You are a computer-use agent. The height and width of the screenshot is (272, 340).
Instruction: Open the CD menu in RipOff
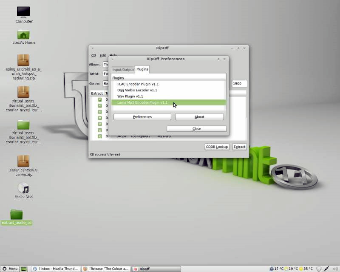93,55
